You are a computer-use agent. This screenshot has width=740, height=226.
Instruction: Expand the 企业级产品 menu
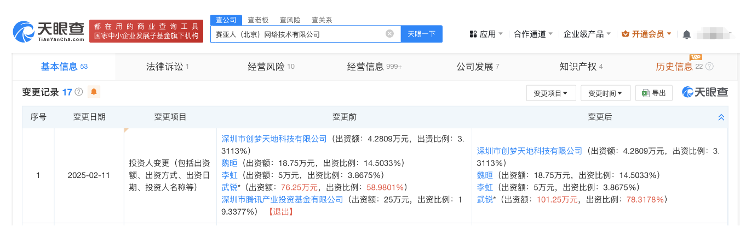587,34
